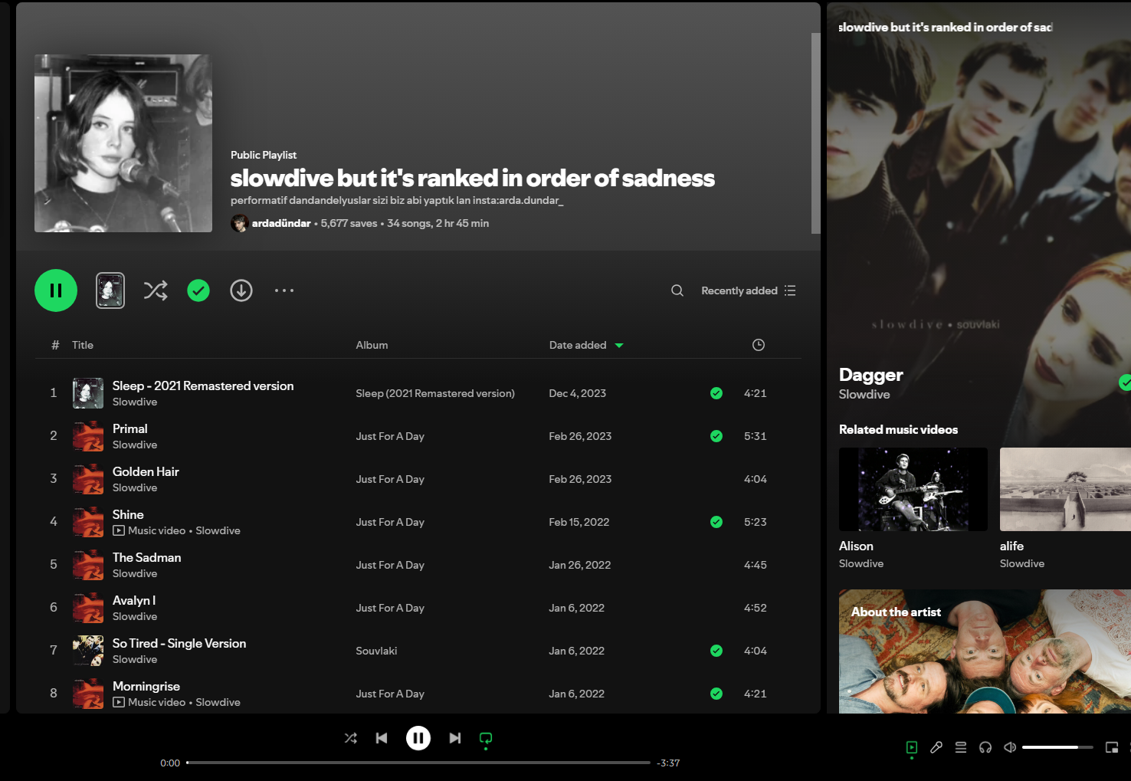
Task: Select the Avalyn I track title
Action: (134, 600)
